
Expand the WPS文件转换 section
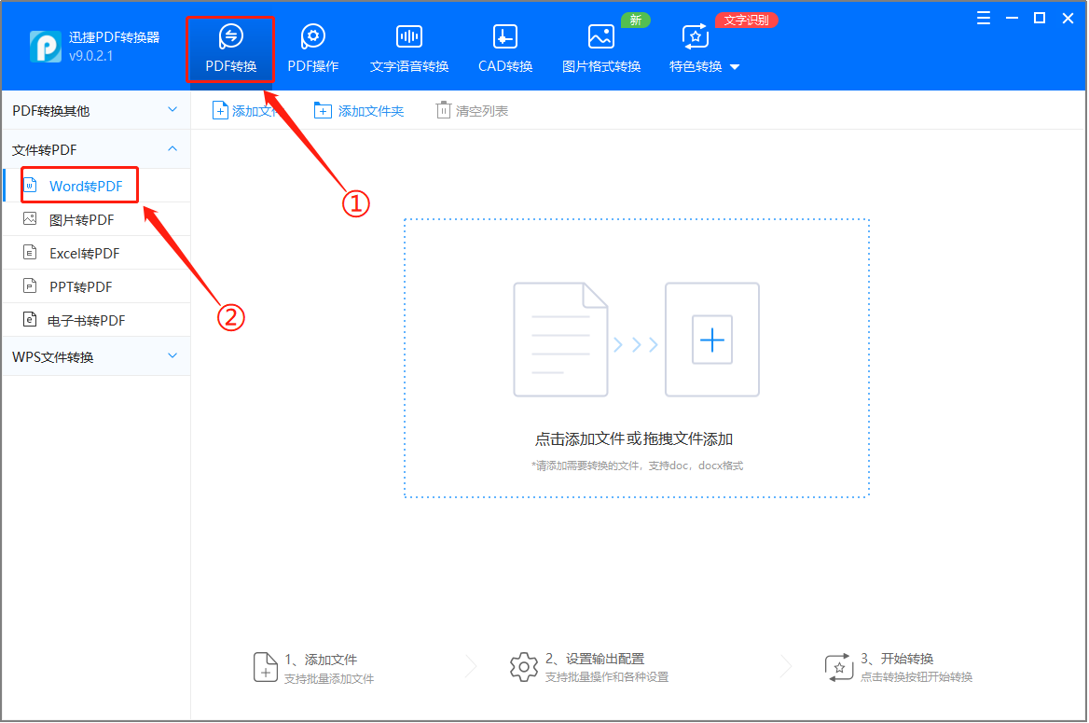pyautogui.click(x=96, y=356)
